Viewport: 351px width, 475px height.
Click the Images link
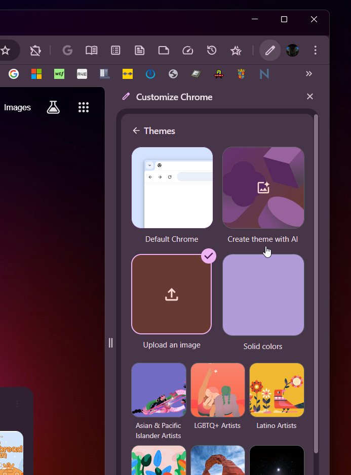point(17,107)
